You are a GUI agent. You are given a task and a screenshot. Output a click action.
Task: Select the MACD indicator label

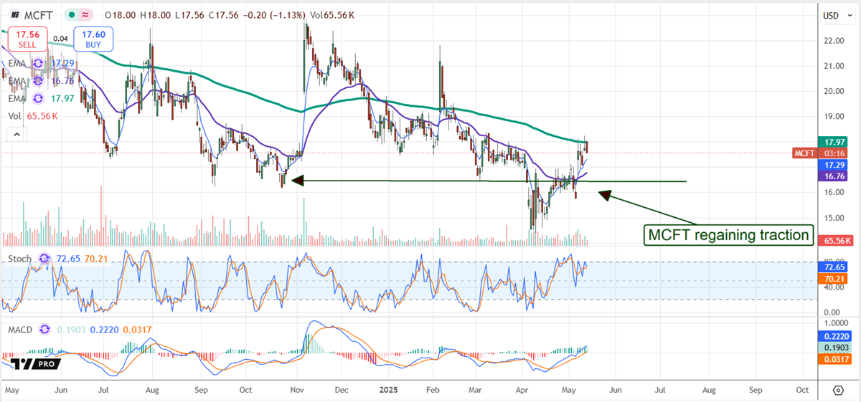point(19,328)
